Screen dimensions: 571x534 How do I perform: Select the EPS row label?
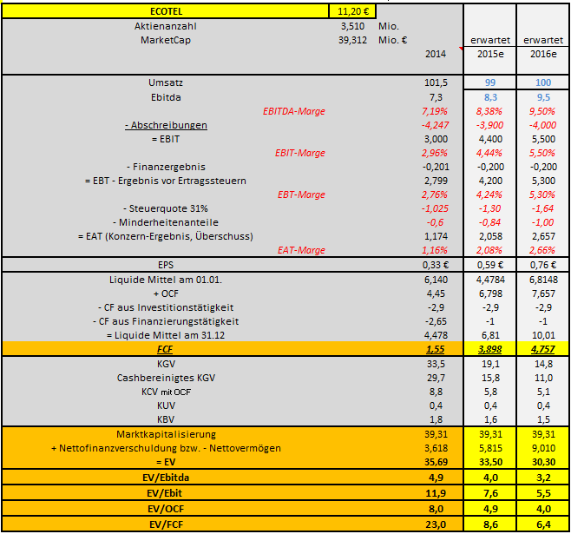point(166,265)
